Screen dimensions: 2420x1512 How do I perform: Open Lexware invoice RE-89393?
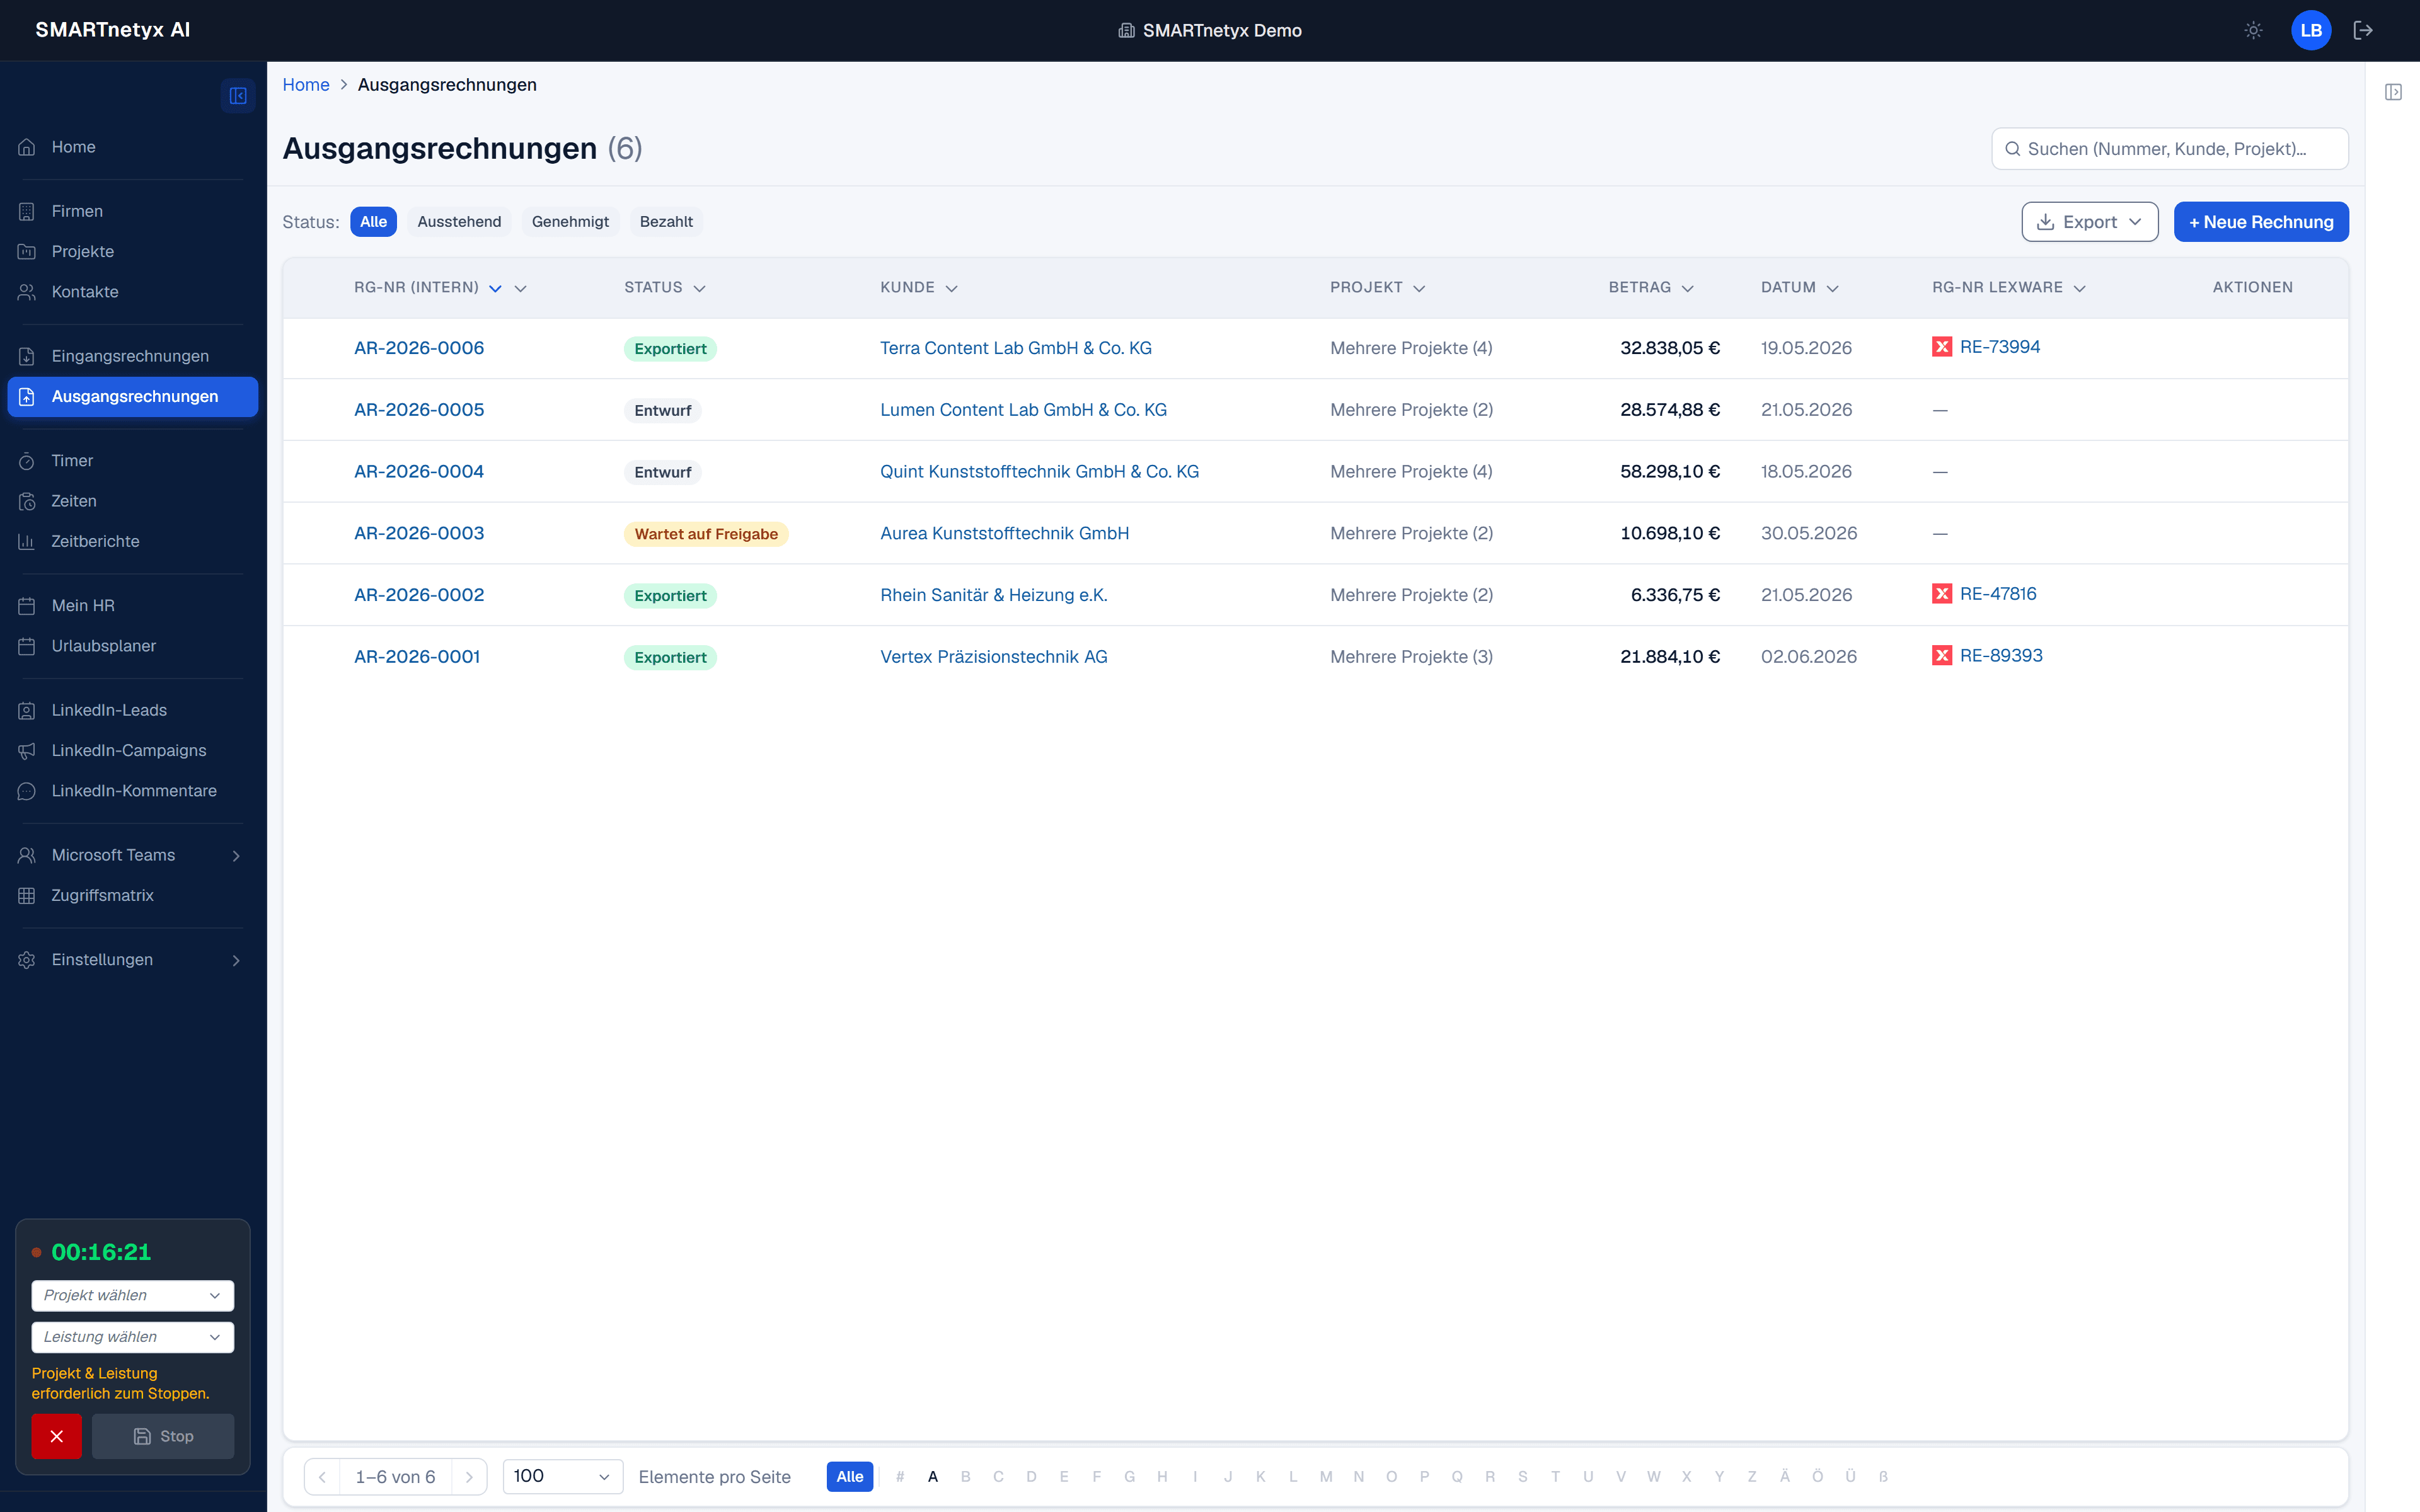pos(2001,656)
